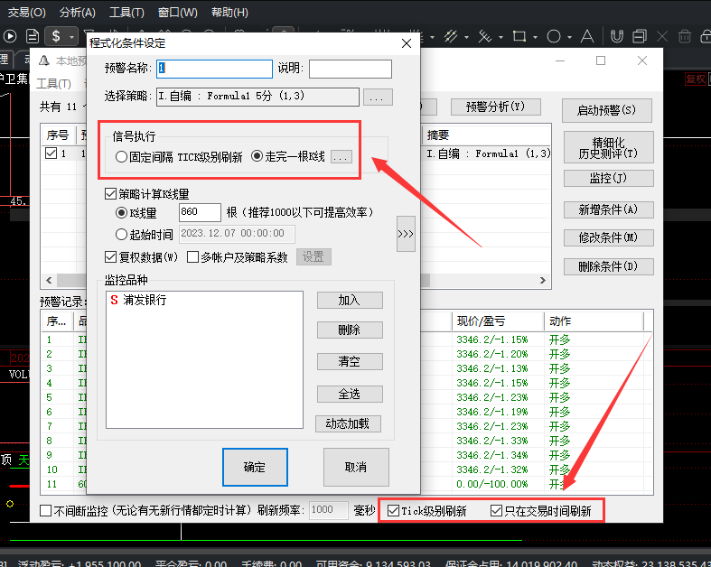This screenshot has height=567, width=711.
Task: Click the 新增条件(A) button
Action: (x=609, y=209)
